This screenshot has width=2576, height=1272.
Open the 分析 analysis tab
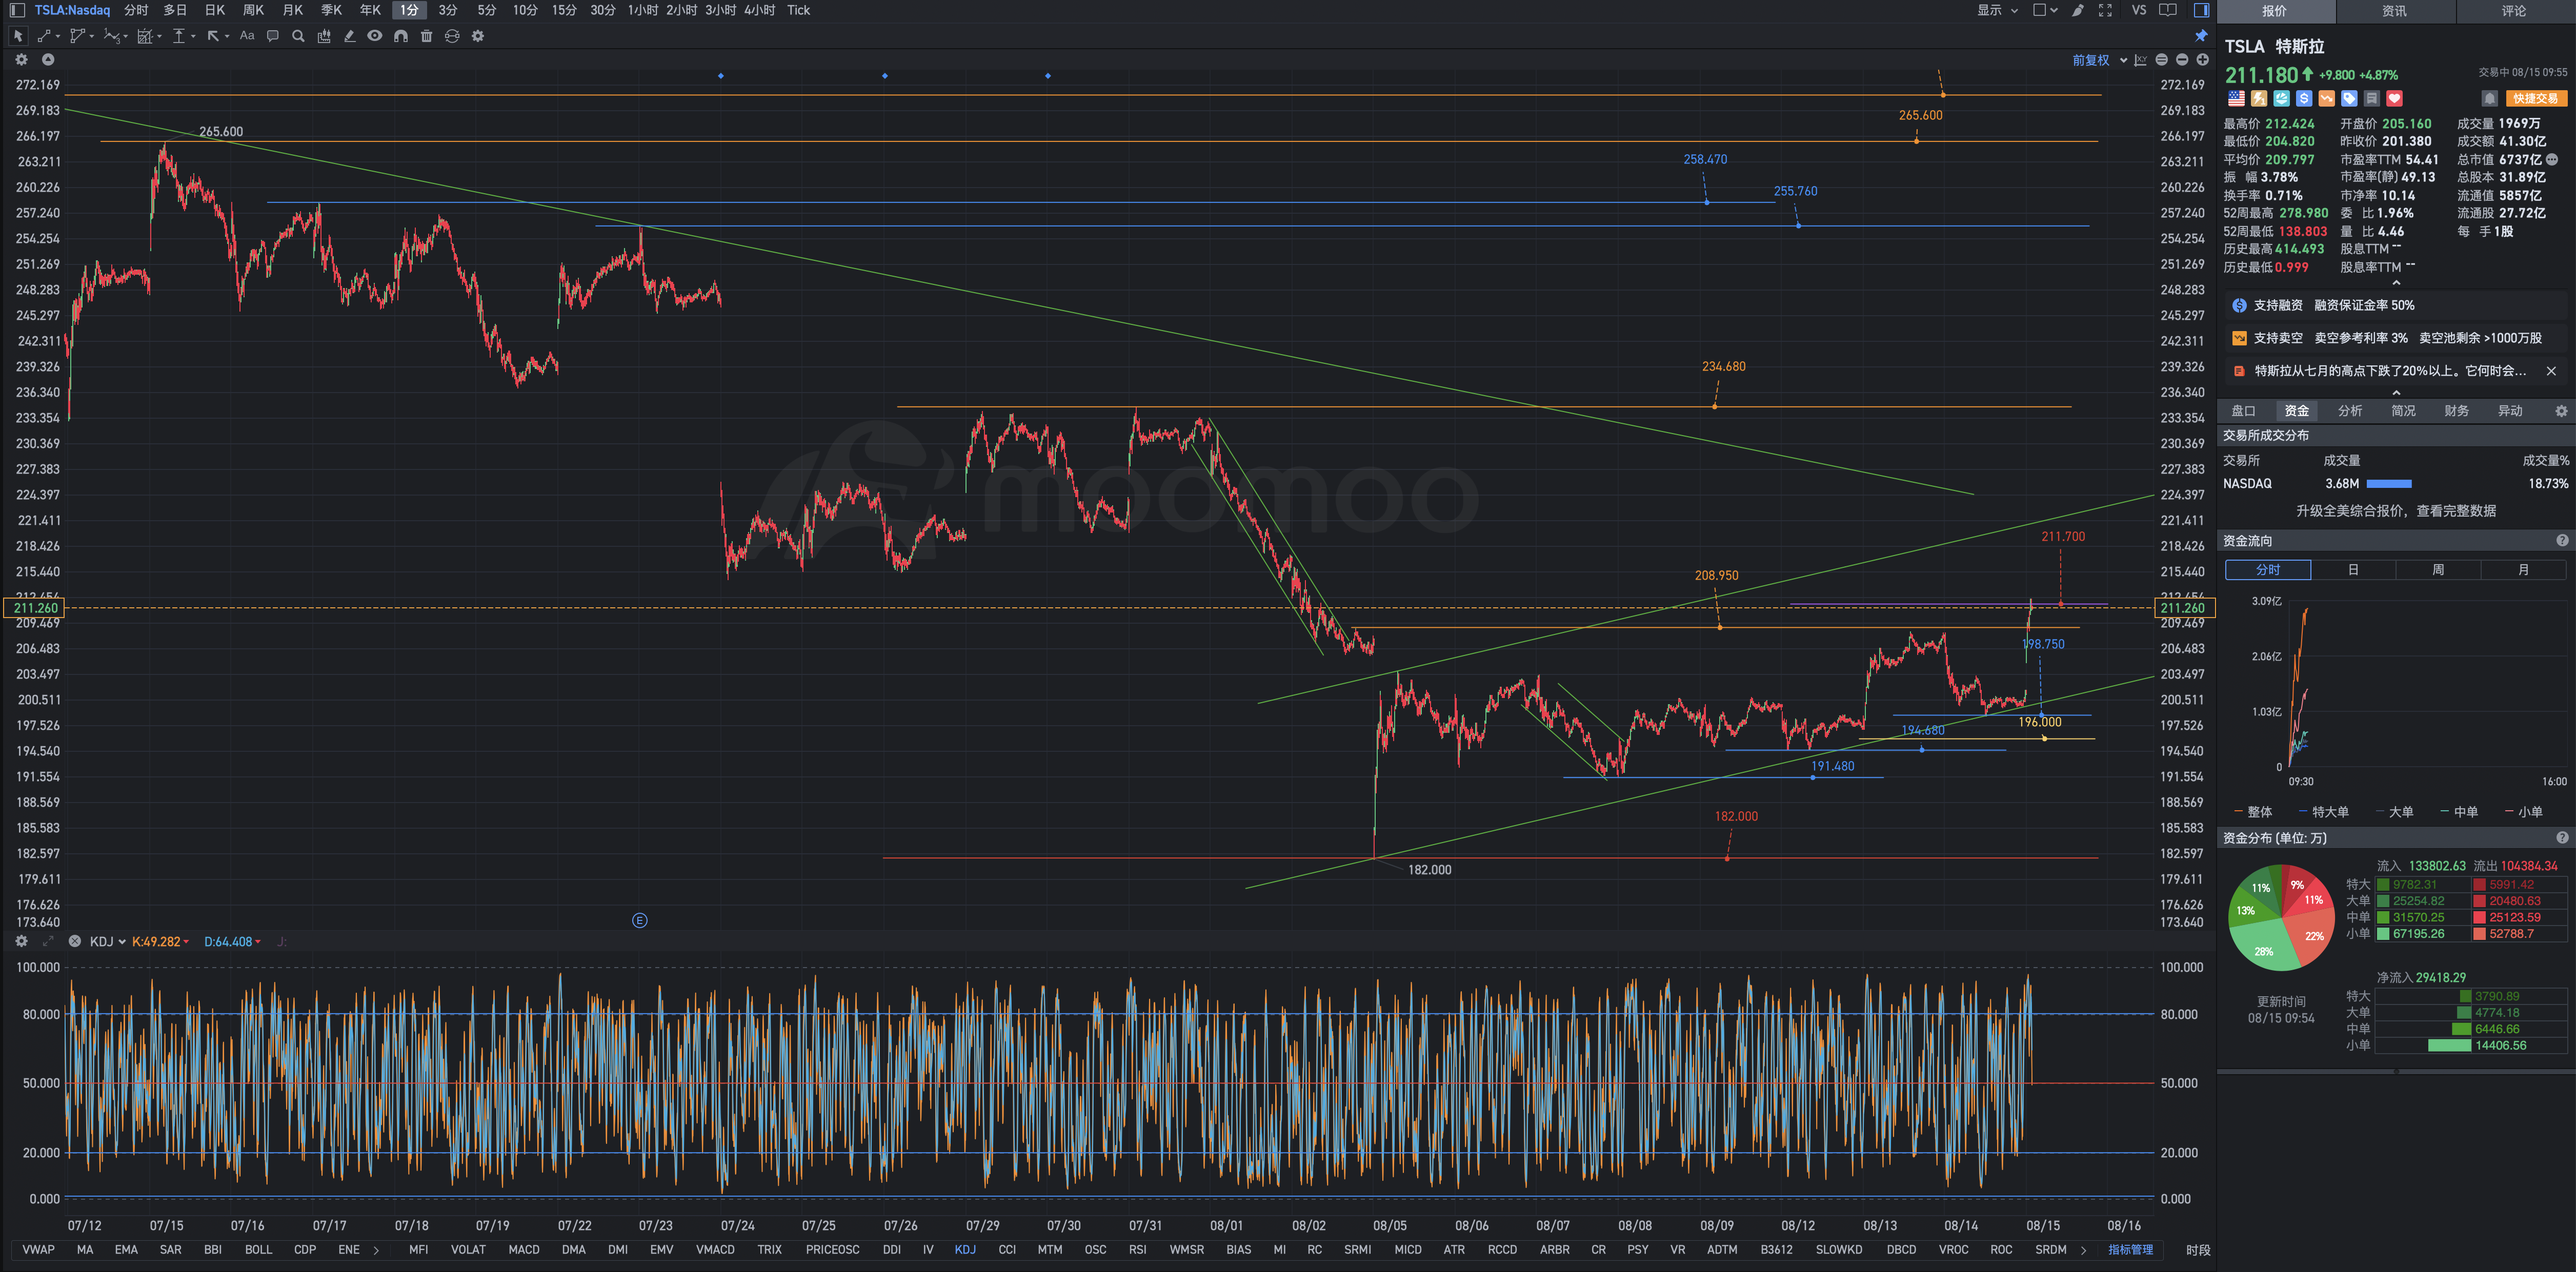pyautogui.click(x=2350, y=411)
